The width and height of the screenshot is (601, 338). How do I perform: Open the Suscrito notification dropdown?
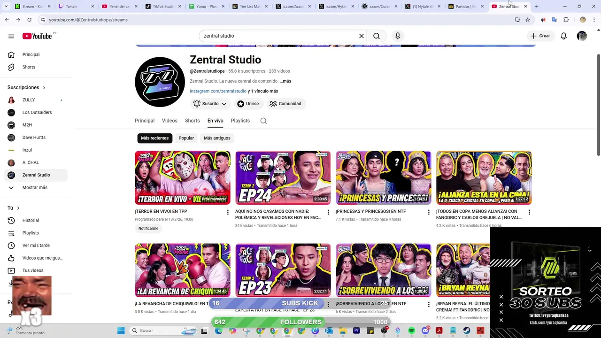coord(210,104)
